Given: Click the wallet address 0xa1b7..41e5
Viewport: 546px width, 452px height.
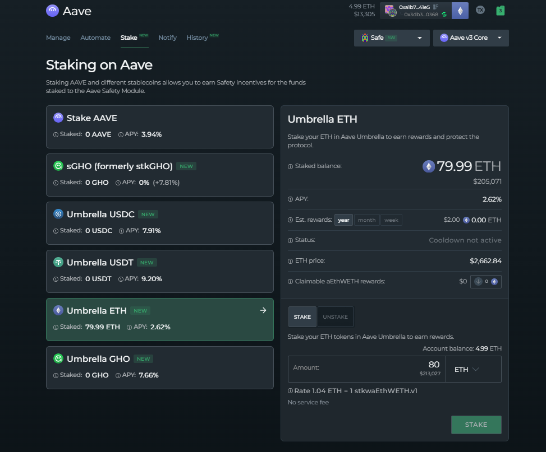Looking at the screenshot, I should point(414,7).
